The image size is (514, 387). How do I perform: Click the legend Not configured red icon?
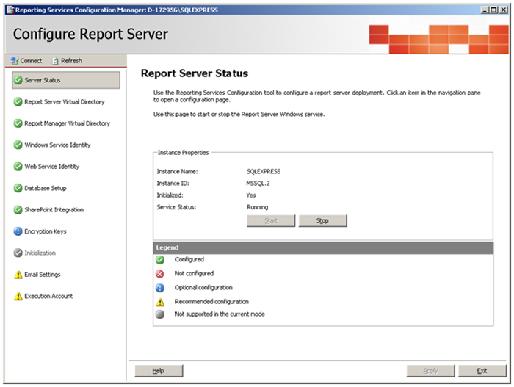(160, 274)
